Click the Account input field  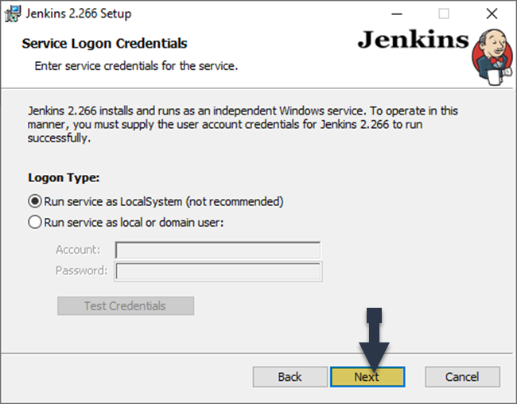[218, 251]
